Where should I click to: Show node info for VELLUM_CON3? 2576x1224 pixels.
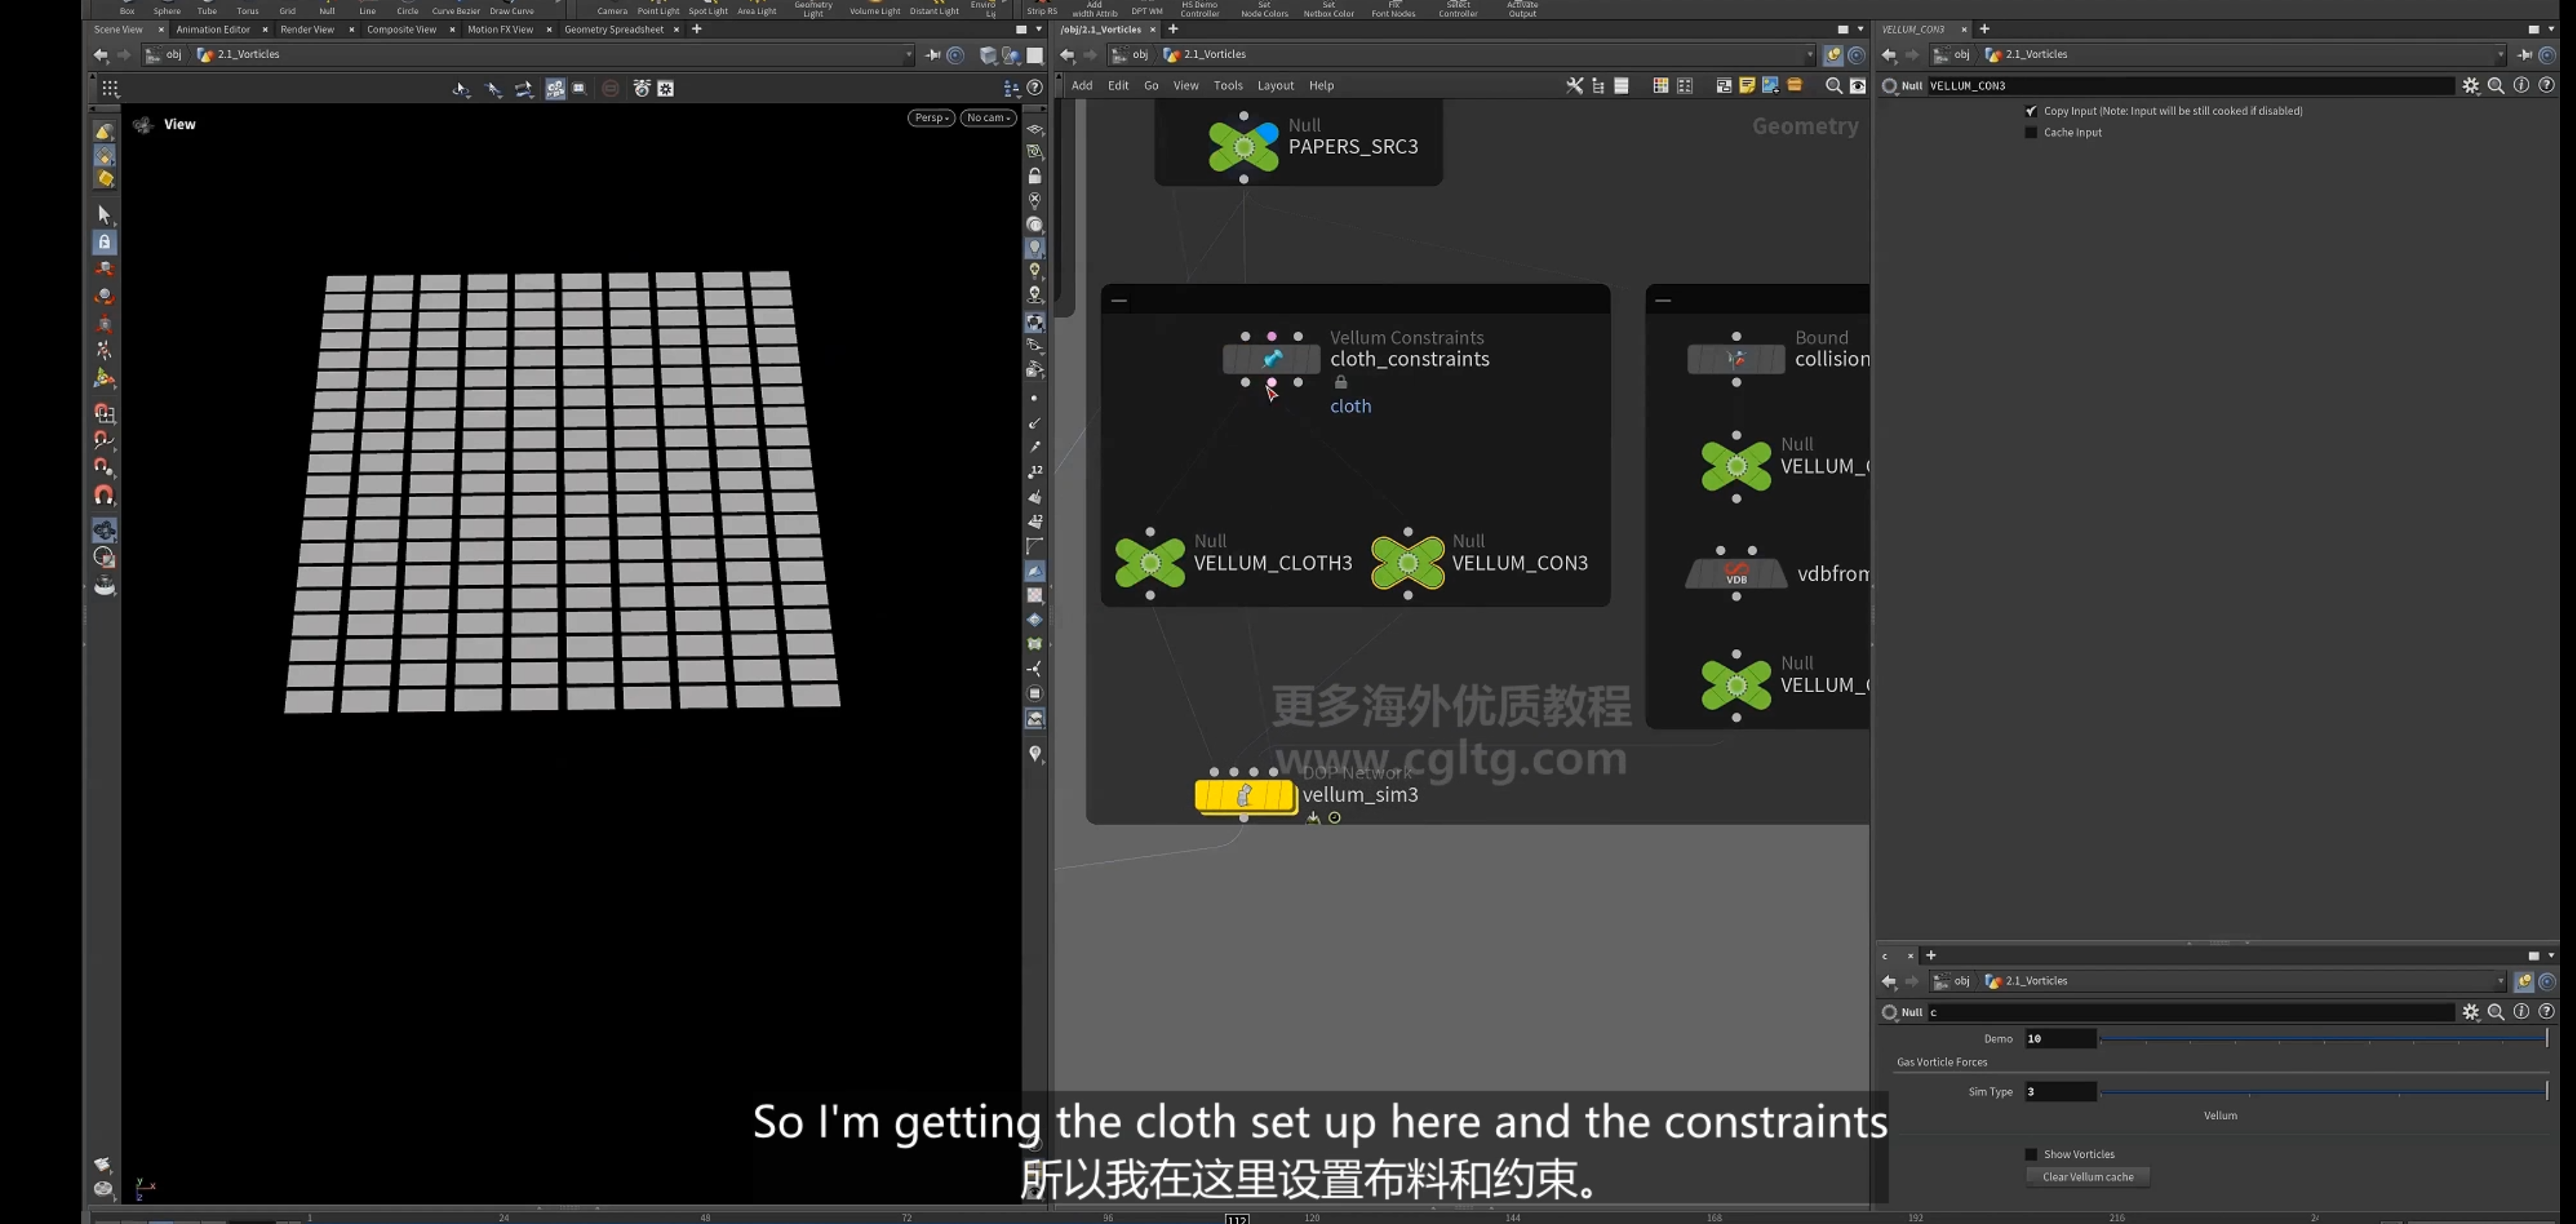[2521, 86]
